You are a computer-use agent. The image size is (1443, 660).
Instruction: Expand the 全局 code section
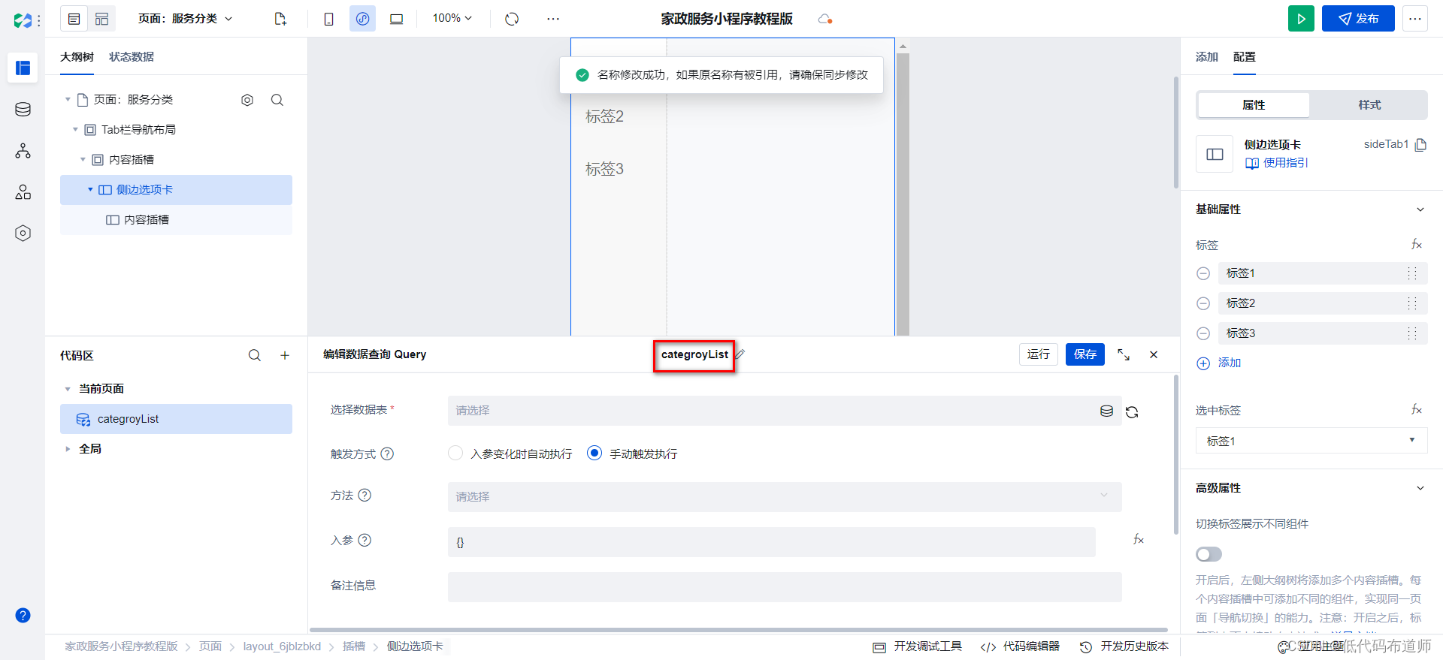click(x=68, y=449)
